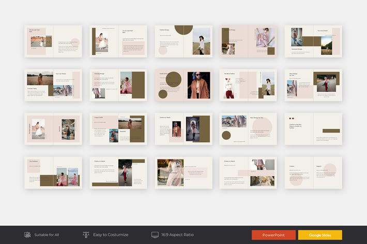
Task: Select slide with olive band and sunset field photo
Action: coord(313,41)
